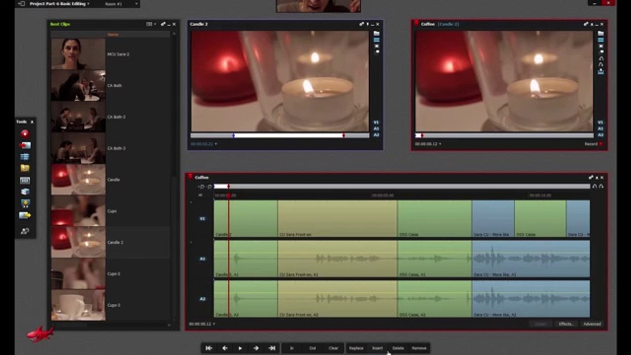Screen dimensions: 631x355
Task: Click the Candle 2 viewer scrub bar
Action: tap(280, 135)
